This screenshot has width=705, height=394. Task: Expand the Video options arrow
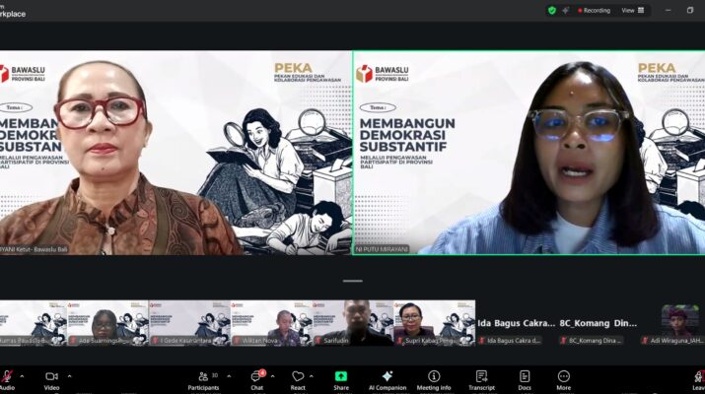coord(70,375)
